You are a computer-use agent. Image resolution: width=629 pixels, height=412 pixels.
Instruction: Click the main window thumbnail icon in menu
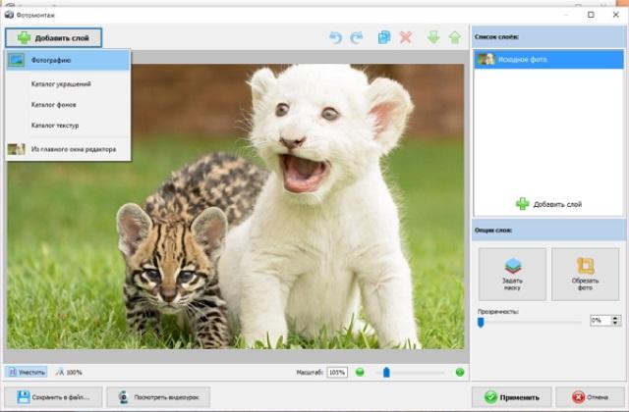17,149
